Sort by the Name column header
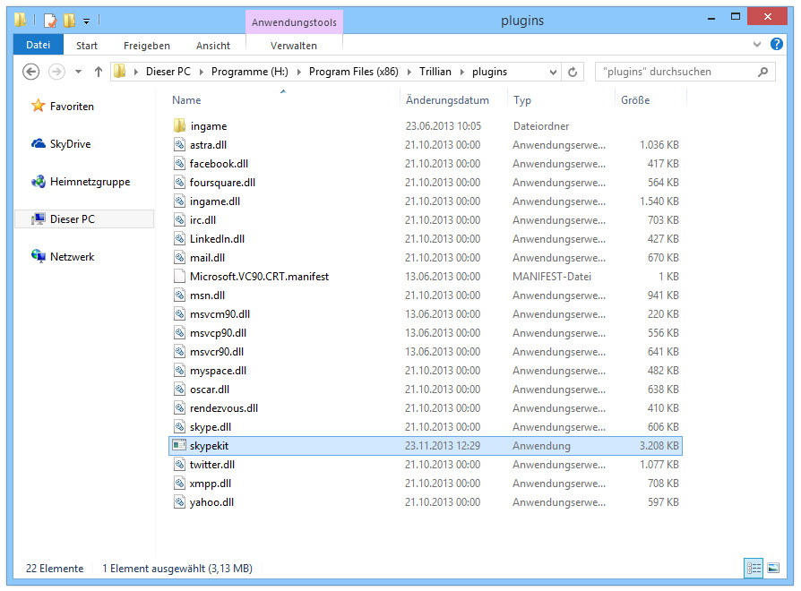Screen dimensions: 801x591 [186, 100]
